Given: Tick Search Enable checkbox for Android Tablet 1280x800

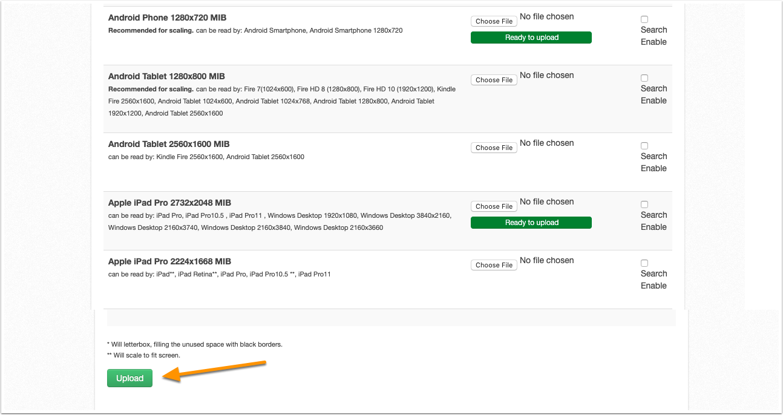Looking at the screenshot, I should click(644, 78).
